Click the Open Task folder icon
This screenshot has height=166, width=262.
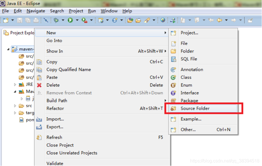138,20
